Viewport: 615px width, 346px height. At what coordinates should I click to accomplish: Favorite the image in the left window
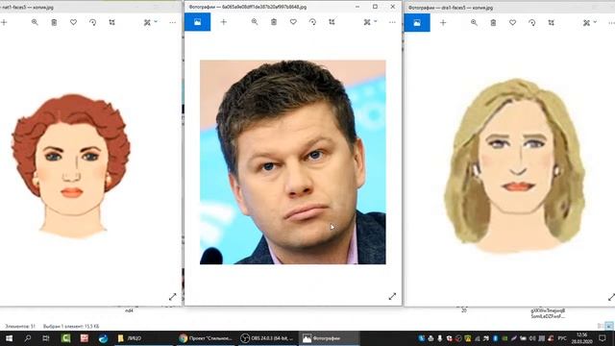coord(73,23)
